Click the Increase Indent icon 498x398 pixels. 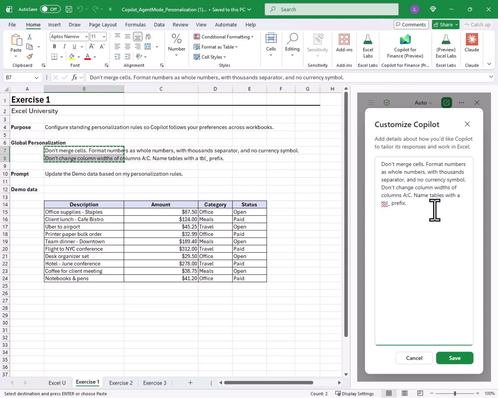[128, 57]
